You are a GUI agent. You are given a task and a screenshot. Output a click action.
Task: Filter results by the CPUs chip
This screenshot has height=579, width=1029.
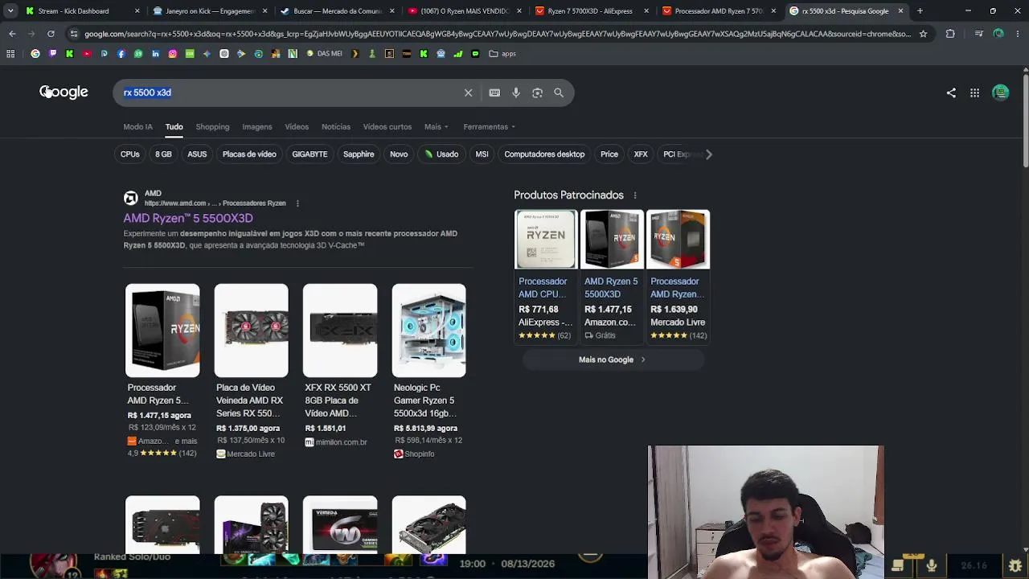click(129, 154)
